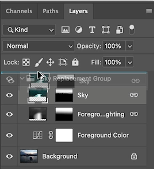Image resolution: width=154 pixels, height=169 pixels.
Task: Filter for pixel layers icon
Action: [65, 30]
